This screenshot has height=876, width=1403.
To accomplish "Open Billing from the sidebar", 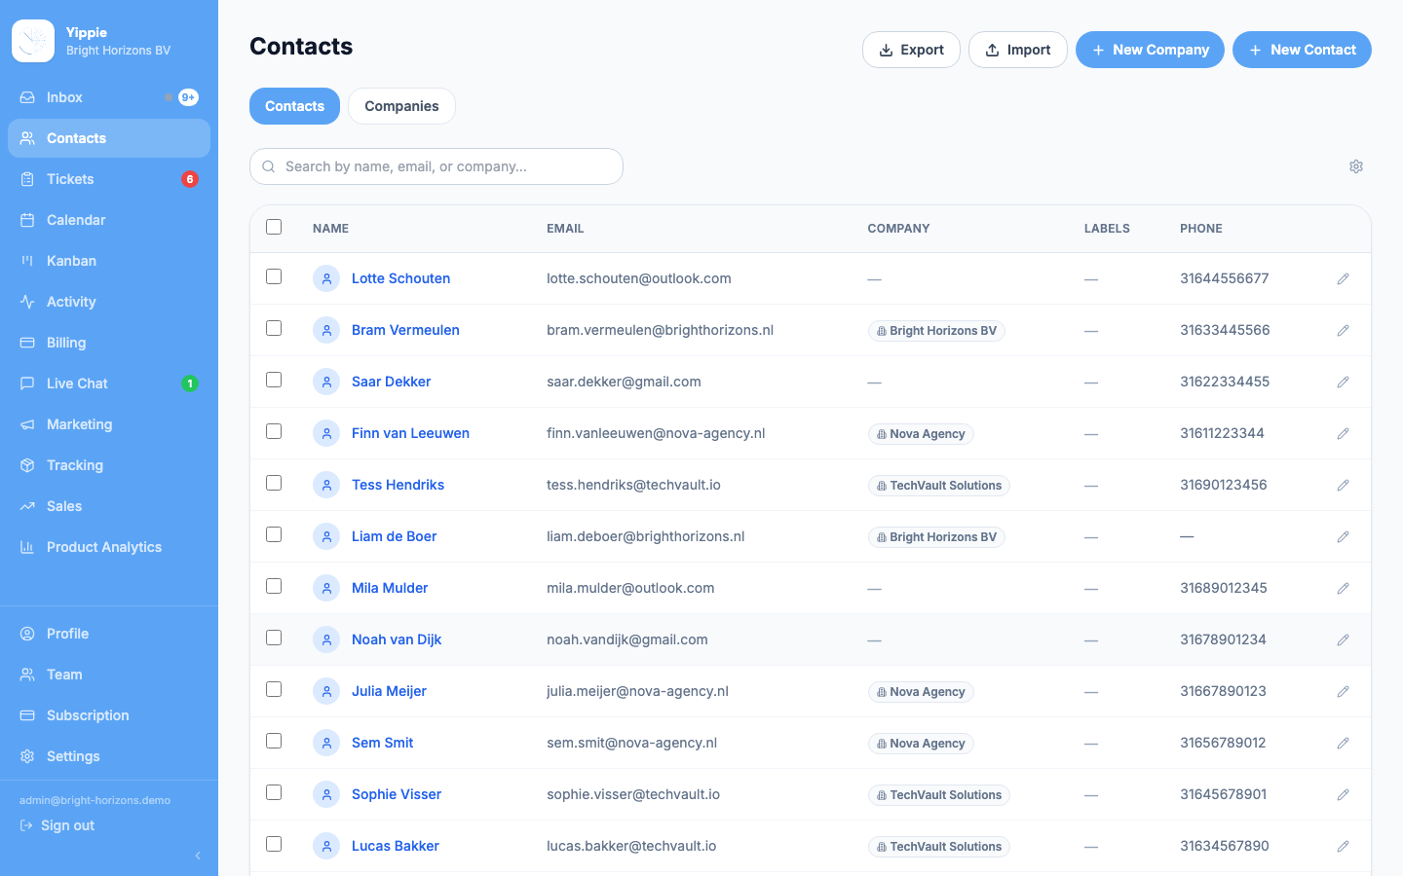I will point(109,343).
